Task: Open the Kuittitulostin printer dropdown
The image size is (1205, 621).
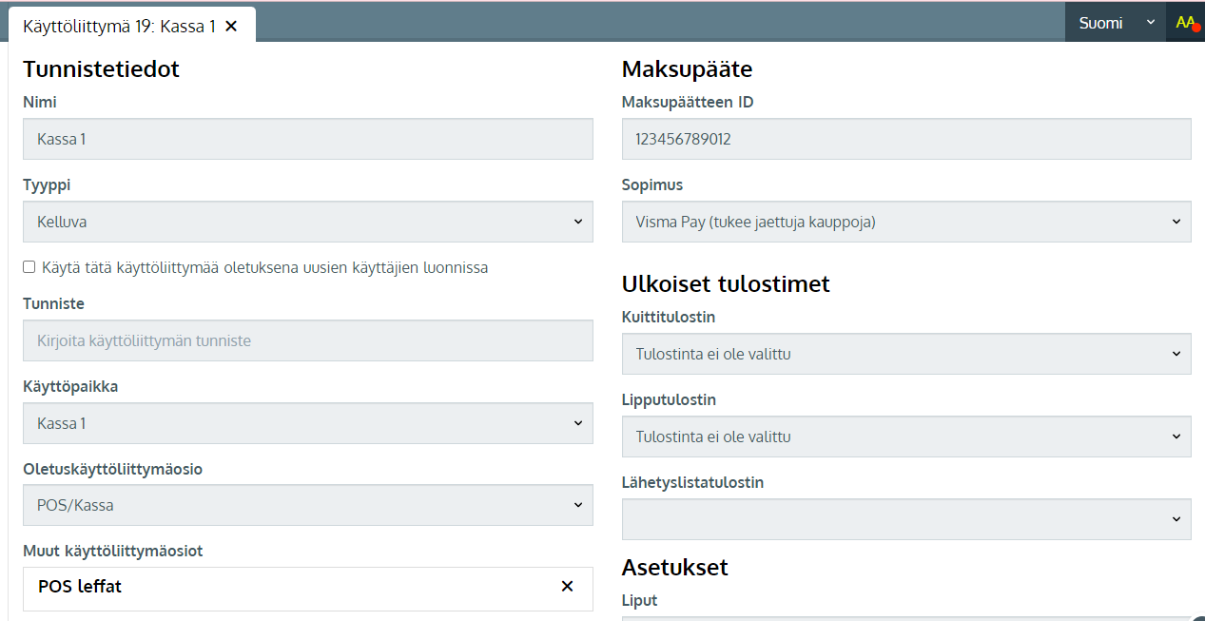Action: pos(906,354)
